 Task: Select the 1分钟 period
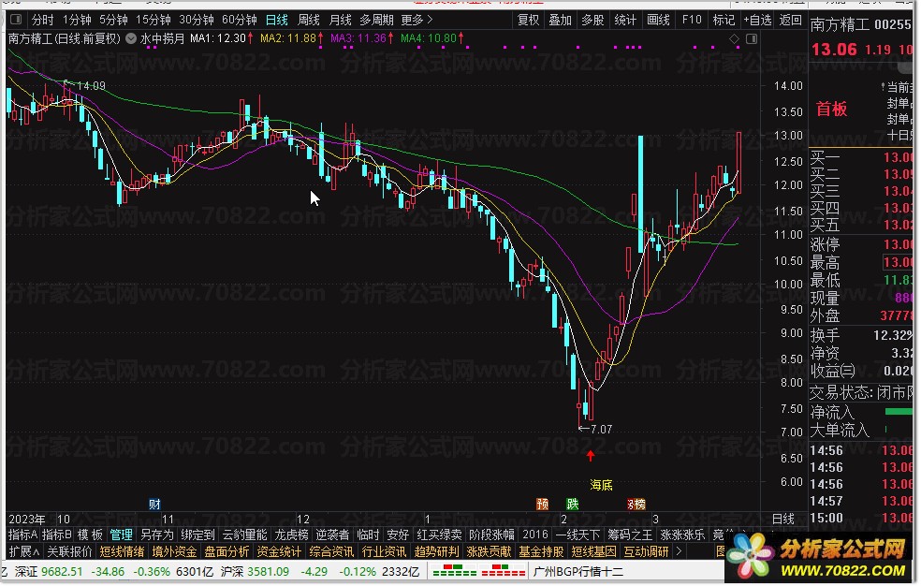77,20
